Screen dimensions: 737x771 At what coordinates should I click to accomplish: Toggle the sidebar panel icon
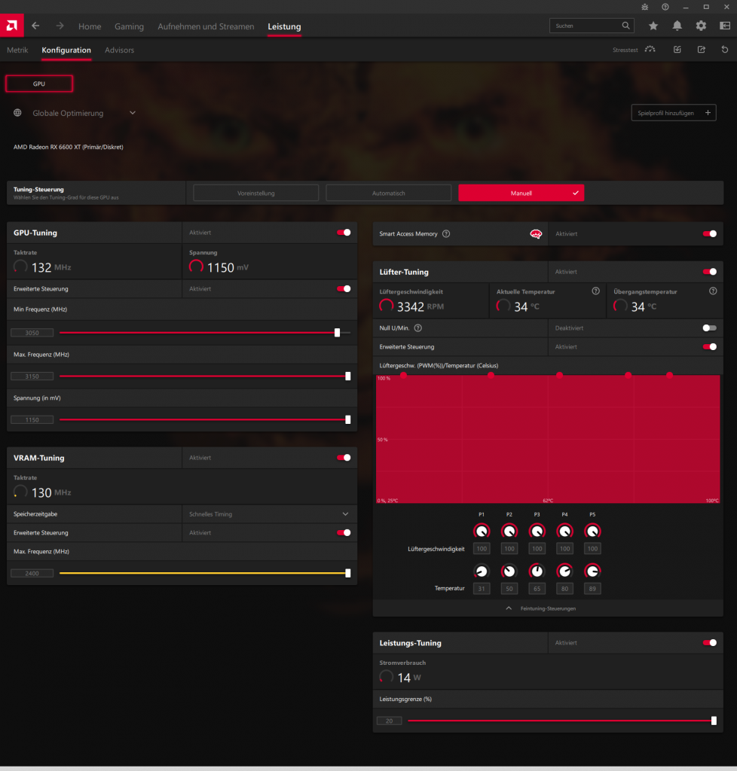[x=725, y=26]
